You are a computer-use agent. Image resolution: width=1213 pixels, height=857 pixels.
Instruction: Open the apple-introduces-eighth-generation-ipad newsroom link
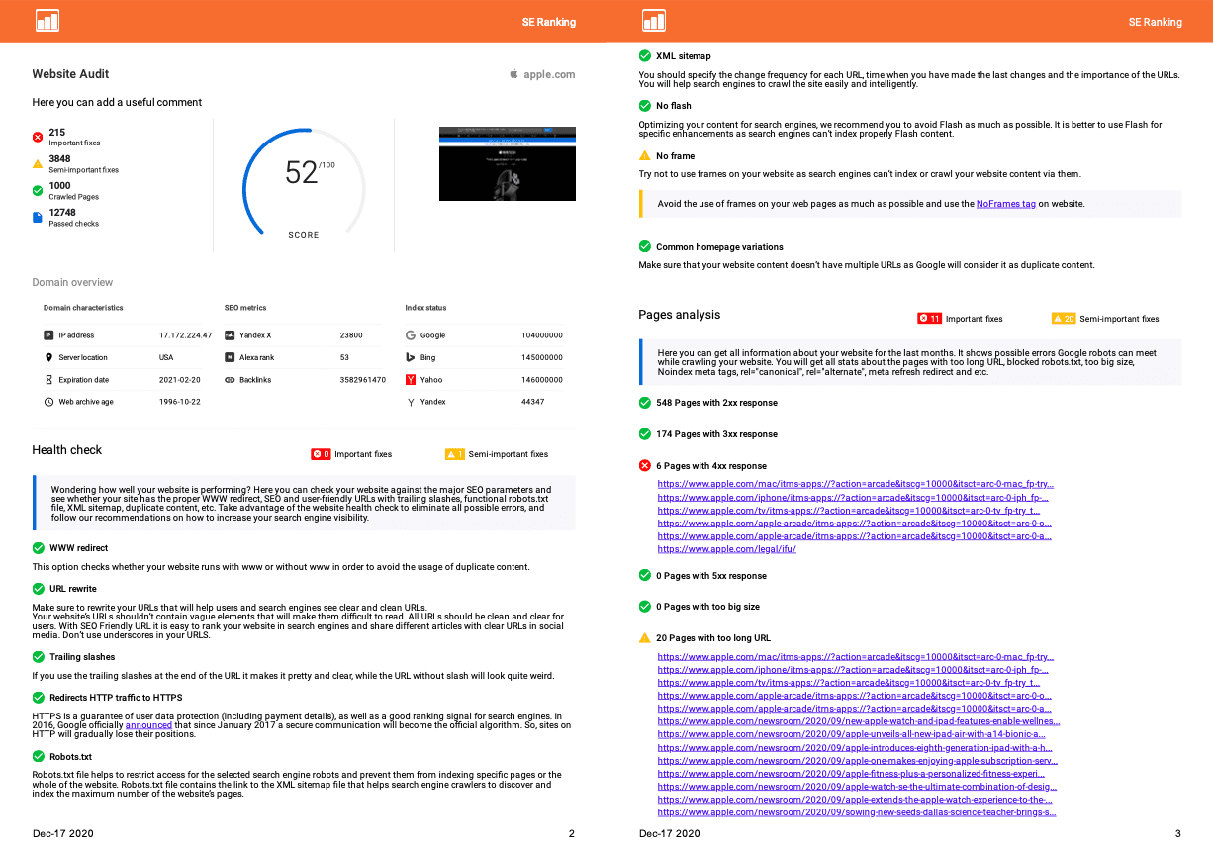856,747
